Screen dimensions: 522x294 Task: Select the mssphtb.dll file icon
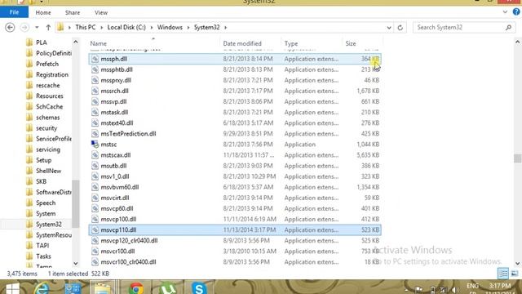point(95,69)
